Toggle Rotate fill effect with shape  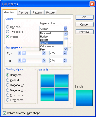[x=4, y=113]
